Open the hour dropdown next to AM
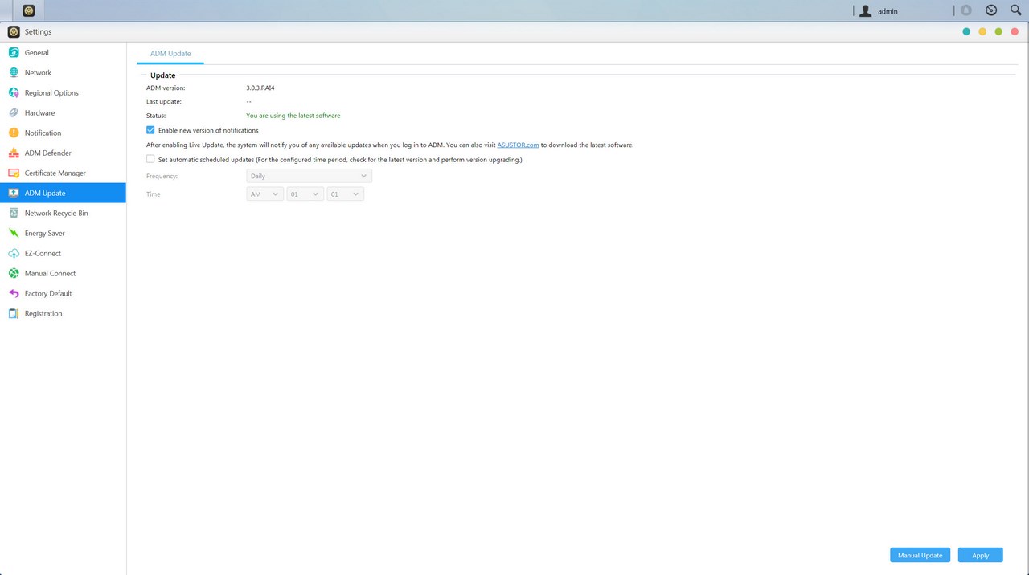Viewport: 1029px width, 575px height. 305,194
